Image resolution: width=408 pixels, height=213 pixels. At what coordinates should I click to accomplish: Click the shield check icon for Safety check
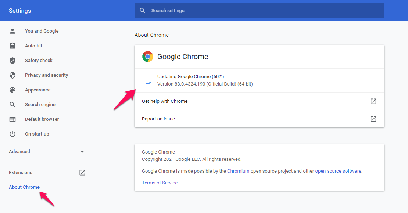coord(12,61)
